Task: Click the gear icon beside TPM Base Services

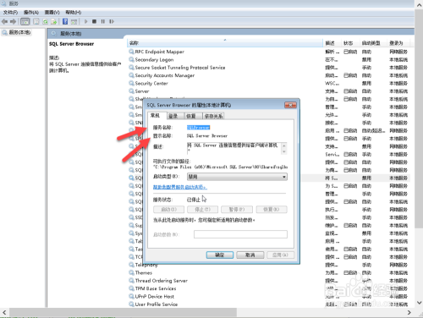Action: coord(131,288)
